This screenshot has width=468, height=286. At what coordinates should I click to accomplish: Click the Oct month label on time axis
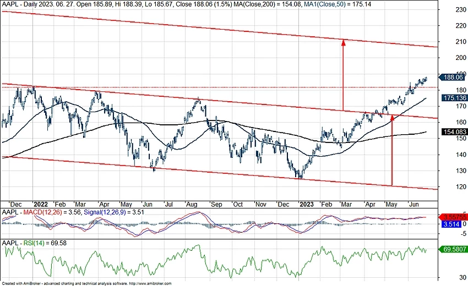coord(238,205)
